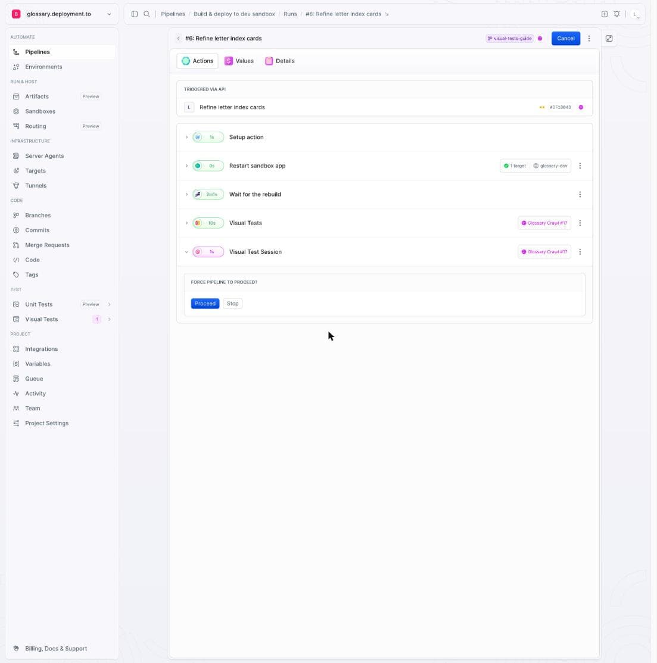The width and height of the screenshot is (657, 663).
Task: Open Visual Test Session kebab menu
Action: point(580,252)
